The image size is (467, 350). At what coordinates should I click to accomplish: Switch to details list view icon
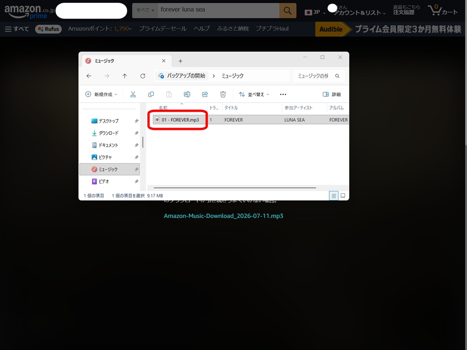pos(333,196)
